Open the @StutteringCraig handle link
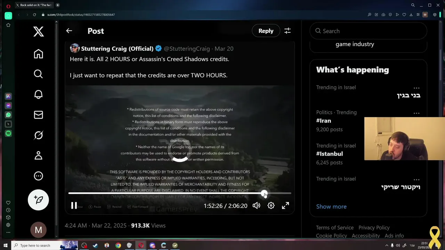445x250 pixels. click(x=187, y=49)
